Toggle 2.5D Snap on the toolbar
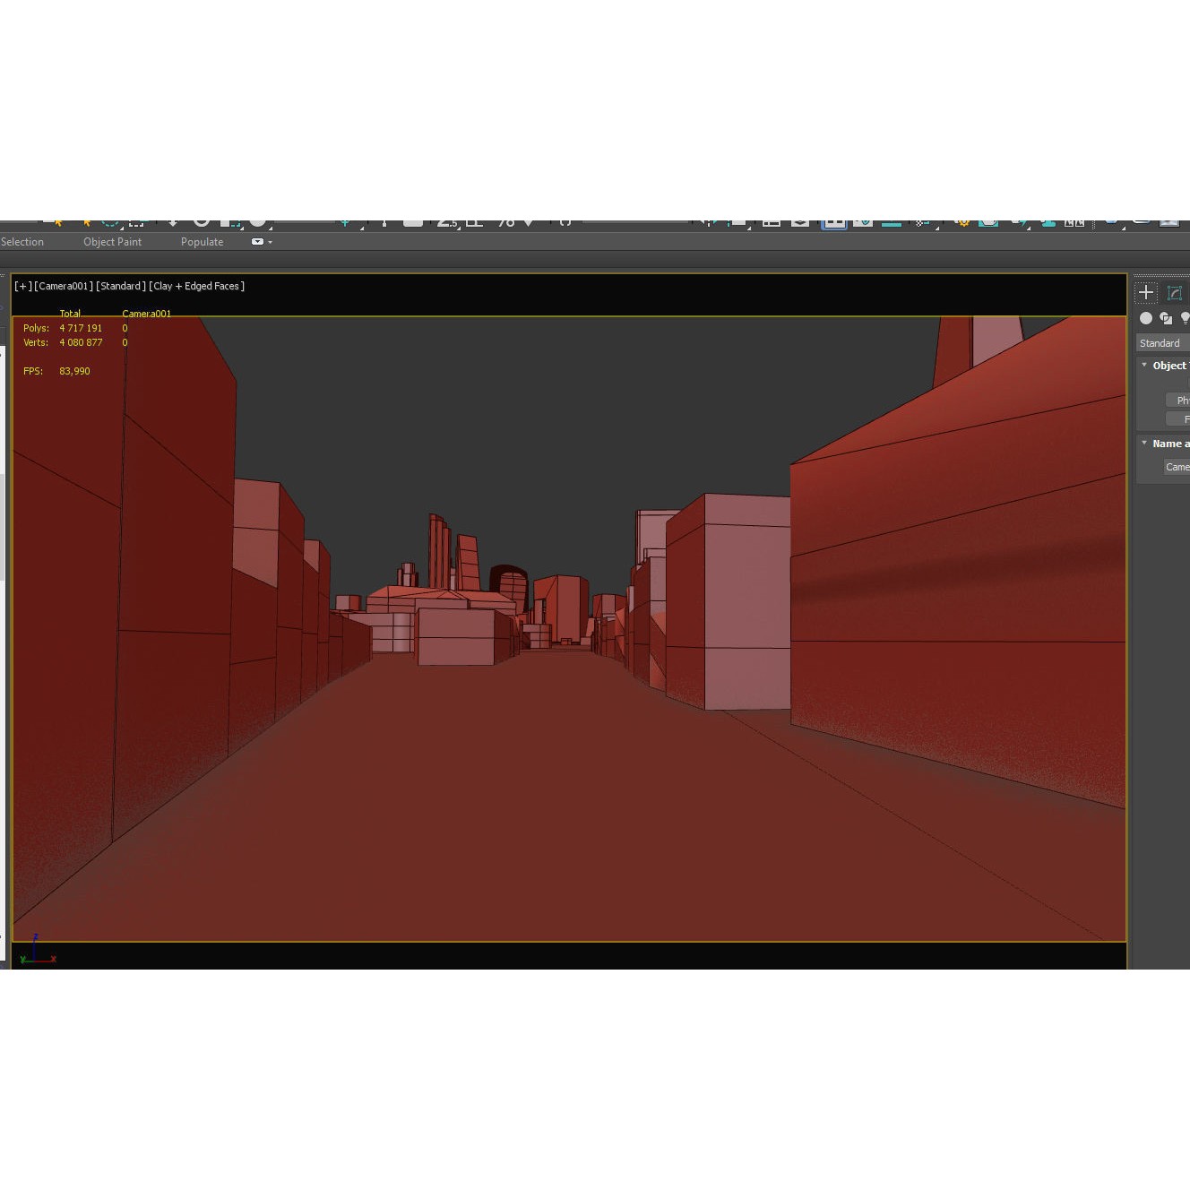 coord(447,220)
